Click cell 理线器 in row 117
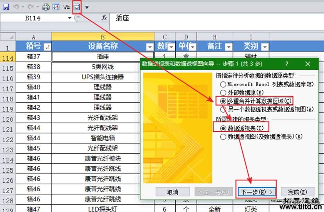 click(103, 87)
